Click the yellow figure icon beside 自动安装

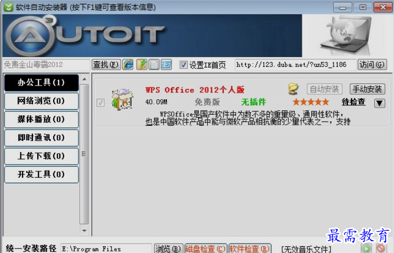(293, 89)
